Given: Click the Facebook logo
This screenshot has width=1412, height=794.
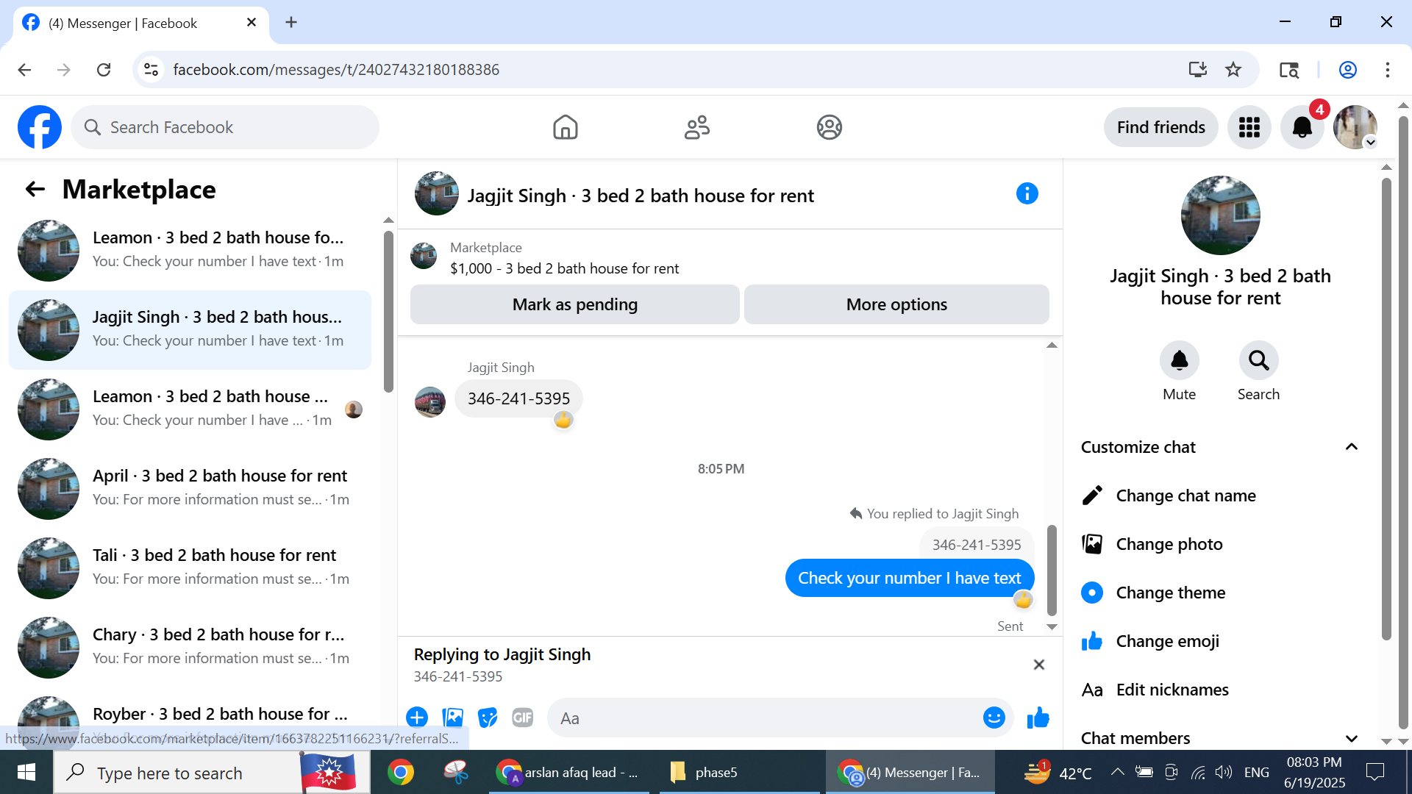Looking at the screenshot, I should 40,127.
